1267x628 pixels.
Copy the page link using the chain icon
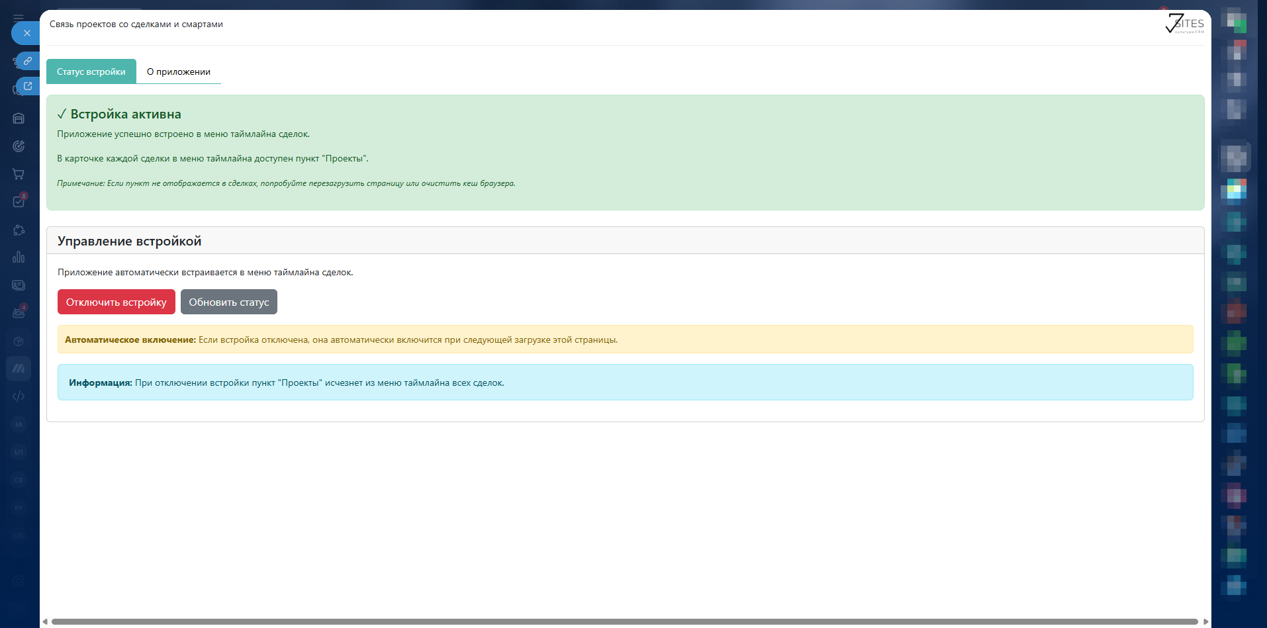[28, 61]
